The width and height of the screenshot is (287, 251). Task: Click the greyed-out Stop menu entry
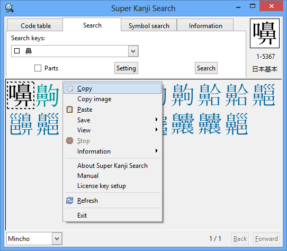pyautogui.click(x=112, y=141)
